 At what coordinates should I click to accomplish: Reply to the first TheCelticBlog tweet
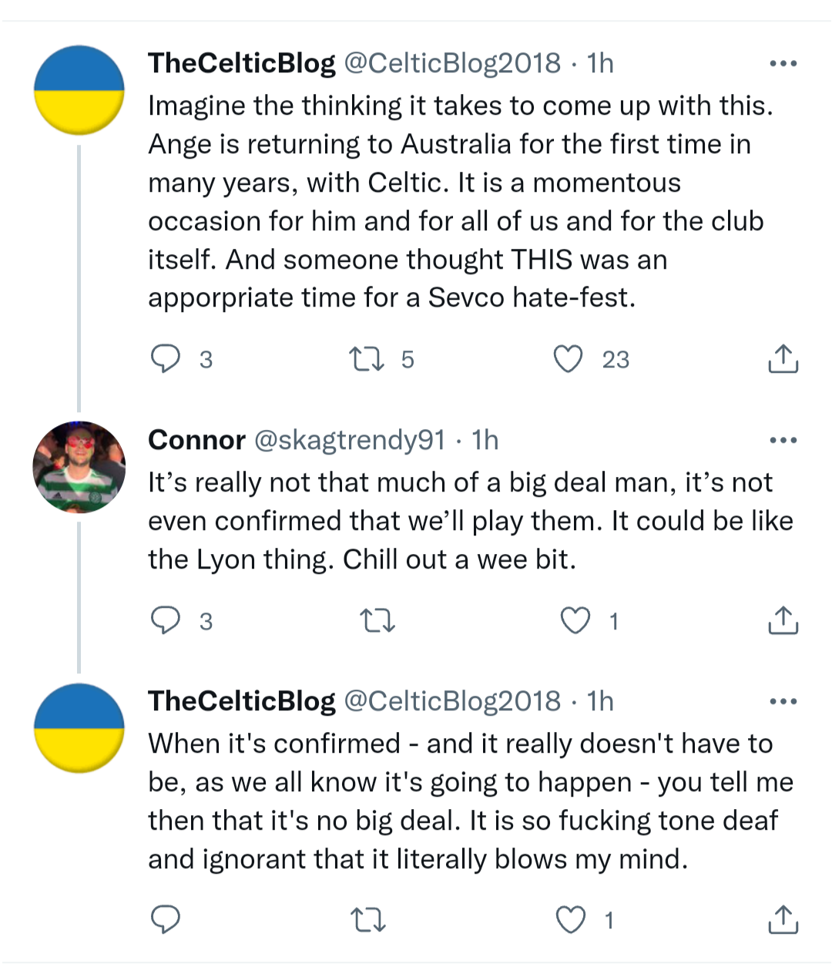(x=165, y=359)
